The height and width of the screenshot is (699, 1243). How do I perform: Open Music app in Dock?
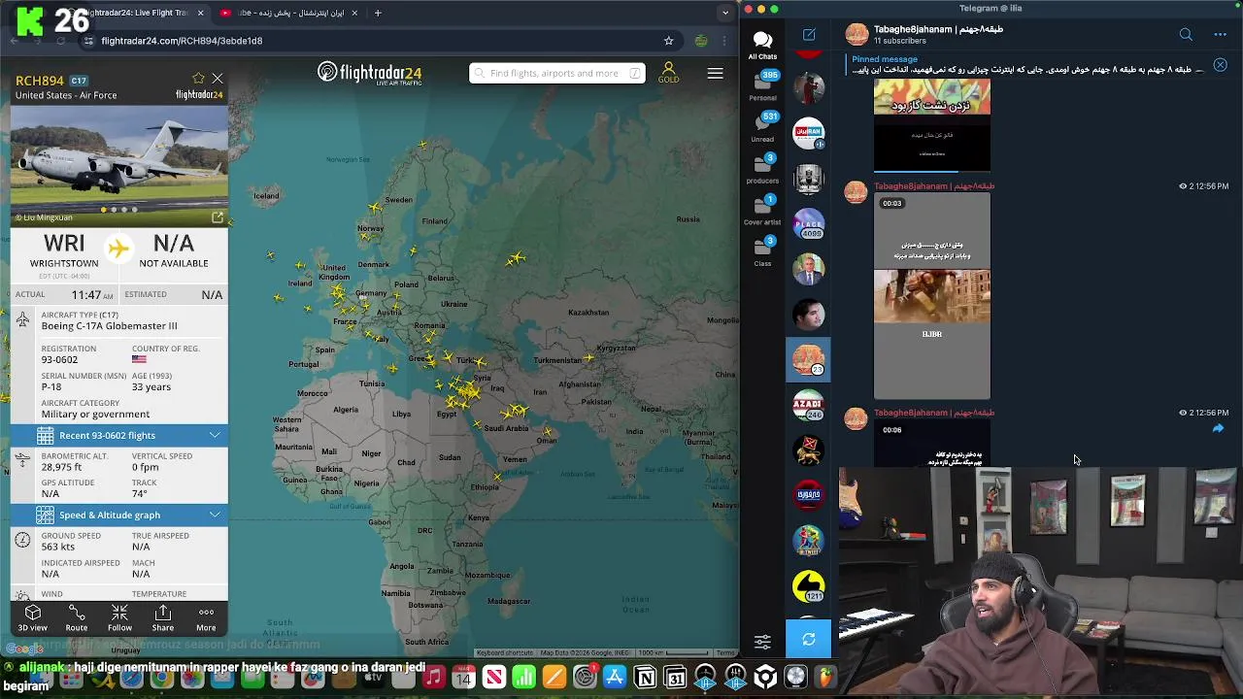(434, 677)
